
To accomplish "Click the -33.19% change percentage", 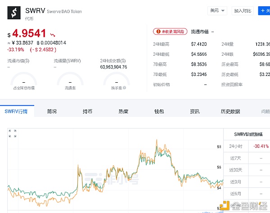I will (x=16, y=50).
